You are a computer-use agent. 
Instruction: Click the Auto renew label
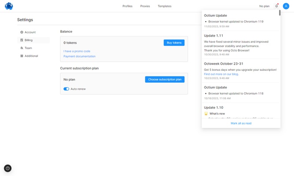pyautogui.click(x=78, y=89)
